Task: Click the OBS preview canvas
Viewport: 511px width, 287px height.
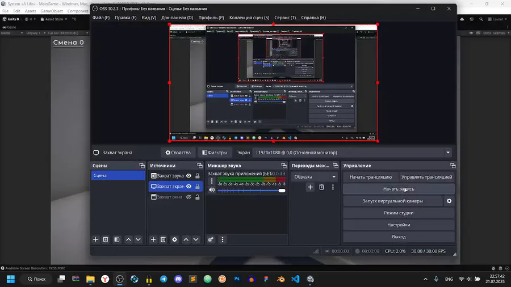Action: click(x=274, y=83)
